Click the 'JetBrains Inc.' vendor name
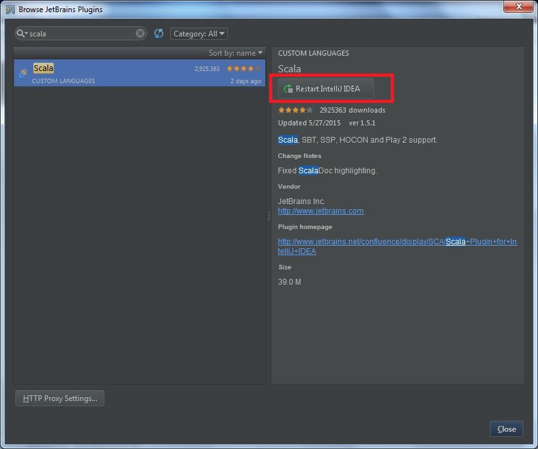 pos(301,201)
